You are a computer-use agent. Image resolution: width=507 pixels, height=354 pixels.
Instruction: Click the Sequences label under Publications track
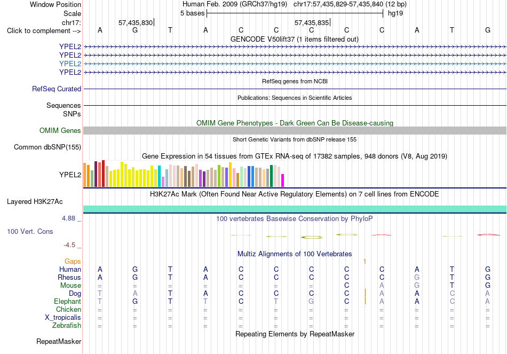click(x=64, y=106)
